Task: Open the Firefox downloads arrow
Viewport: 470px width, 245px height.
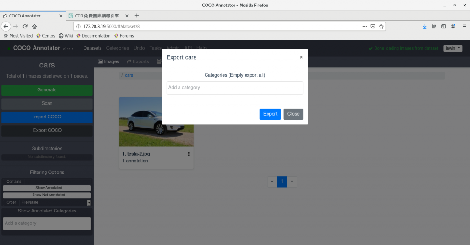Action: [x=425, y=26]
